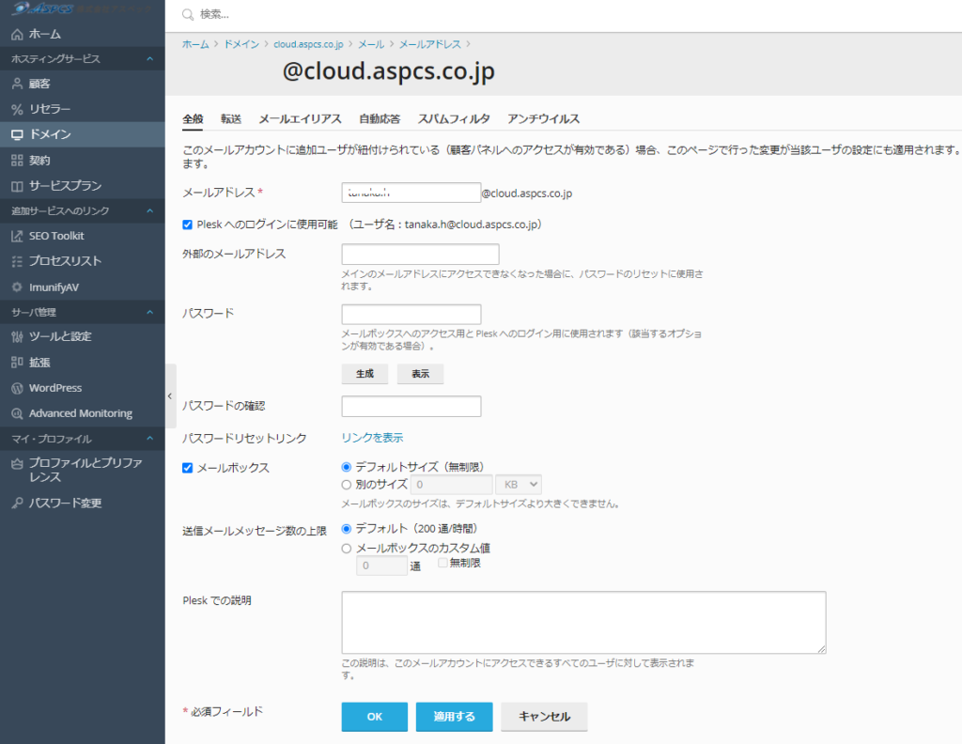Image resolution: width=962 pixels, height=744 pixels.
Task: Select the 別のサイズ radio button
Action: pyautogui.click(x=347, y=485)
